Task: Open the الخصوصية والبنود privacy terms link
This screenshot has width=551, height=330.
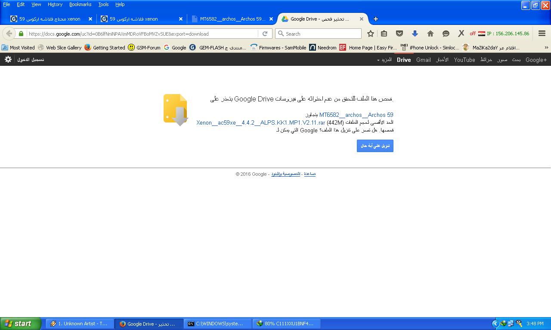Action: pos(285,174)
